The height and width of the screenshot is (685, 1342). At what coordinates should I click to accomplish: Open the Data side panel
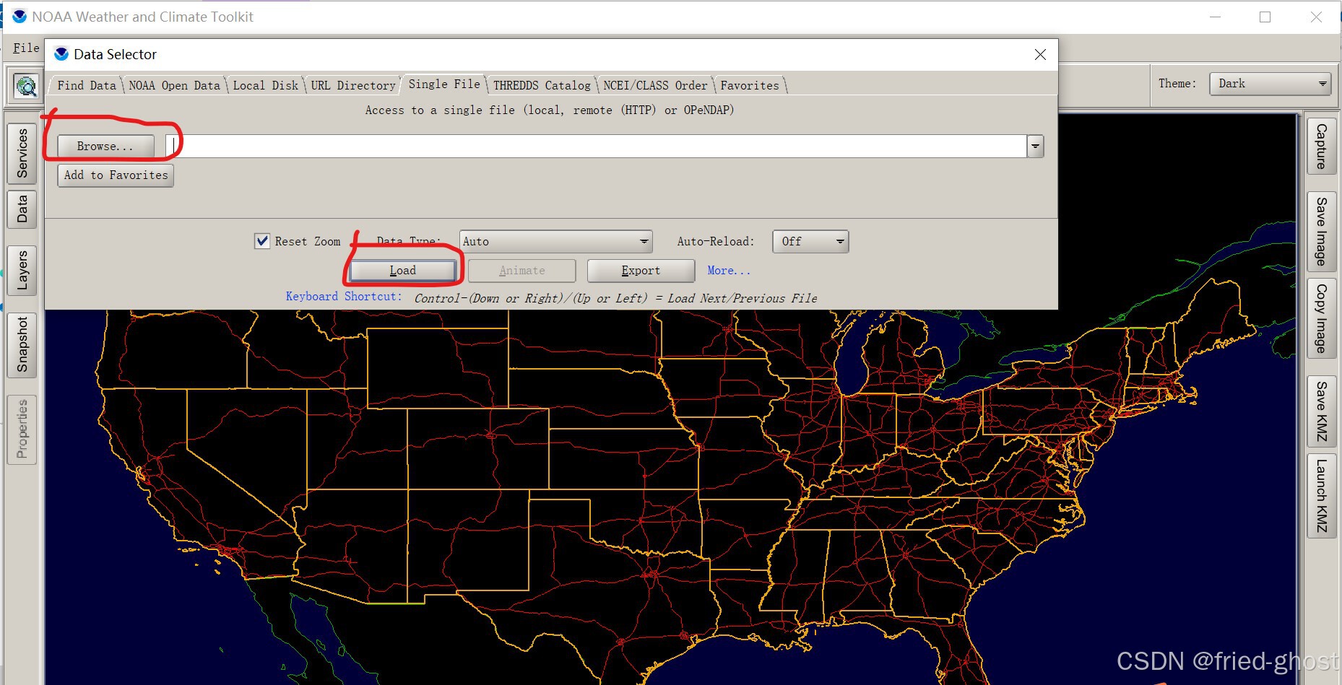point(22,209)
